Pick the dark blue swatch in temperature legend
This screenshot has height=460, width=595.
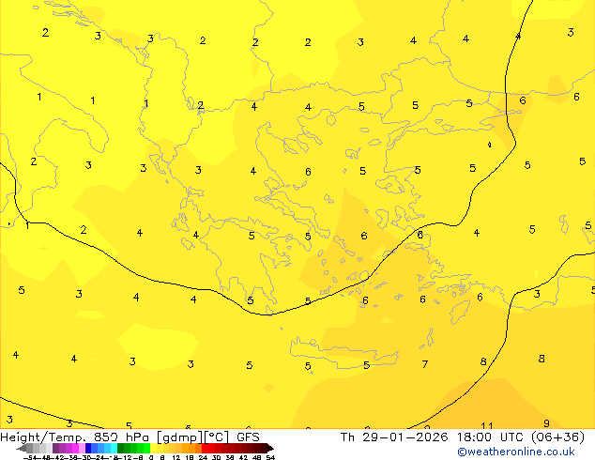[x=88, y=448]
